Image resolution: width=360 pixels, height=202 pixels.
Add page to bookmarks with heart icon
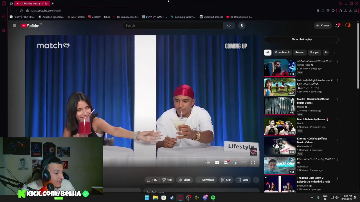(333, 11)
